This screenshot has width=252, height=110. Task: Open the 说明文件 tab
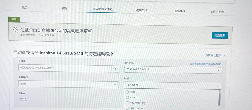[x=141, y=10]
